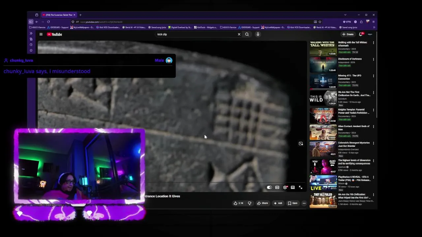Go to the YouTube home logo
422x237 pixels.
click(54, 34)
